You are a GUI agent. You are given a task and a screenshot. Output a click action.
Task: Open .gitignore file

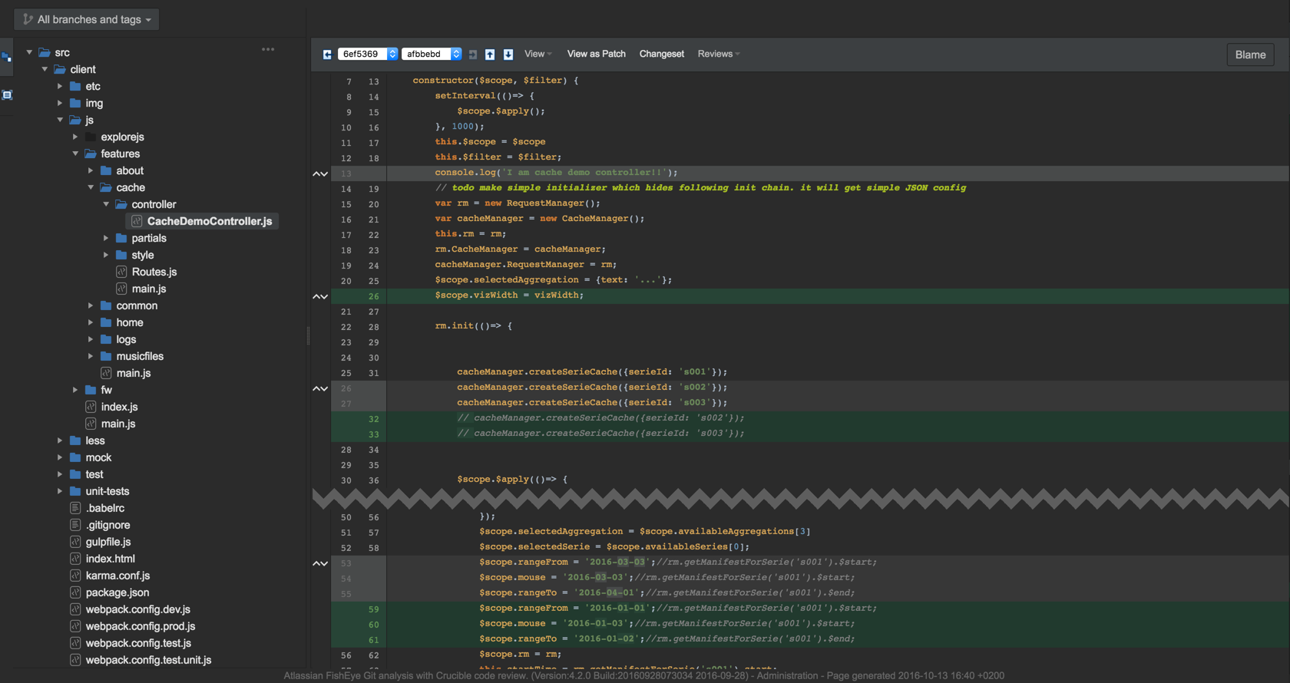click(x=107, y=525)
